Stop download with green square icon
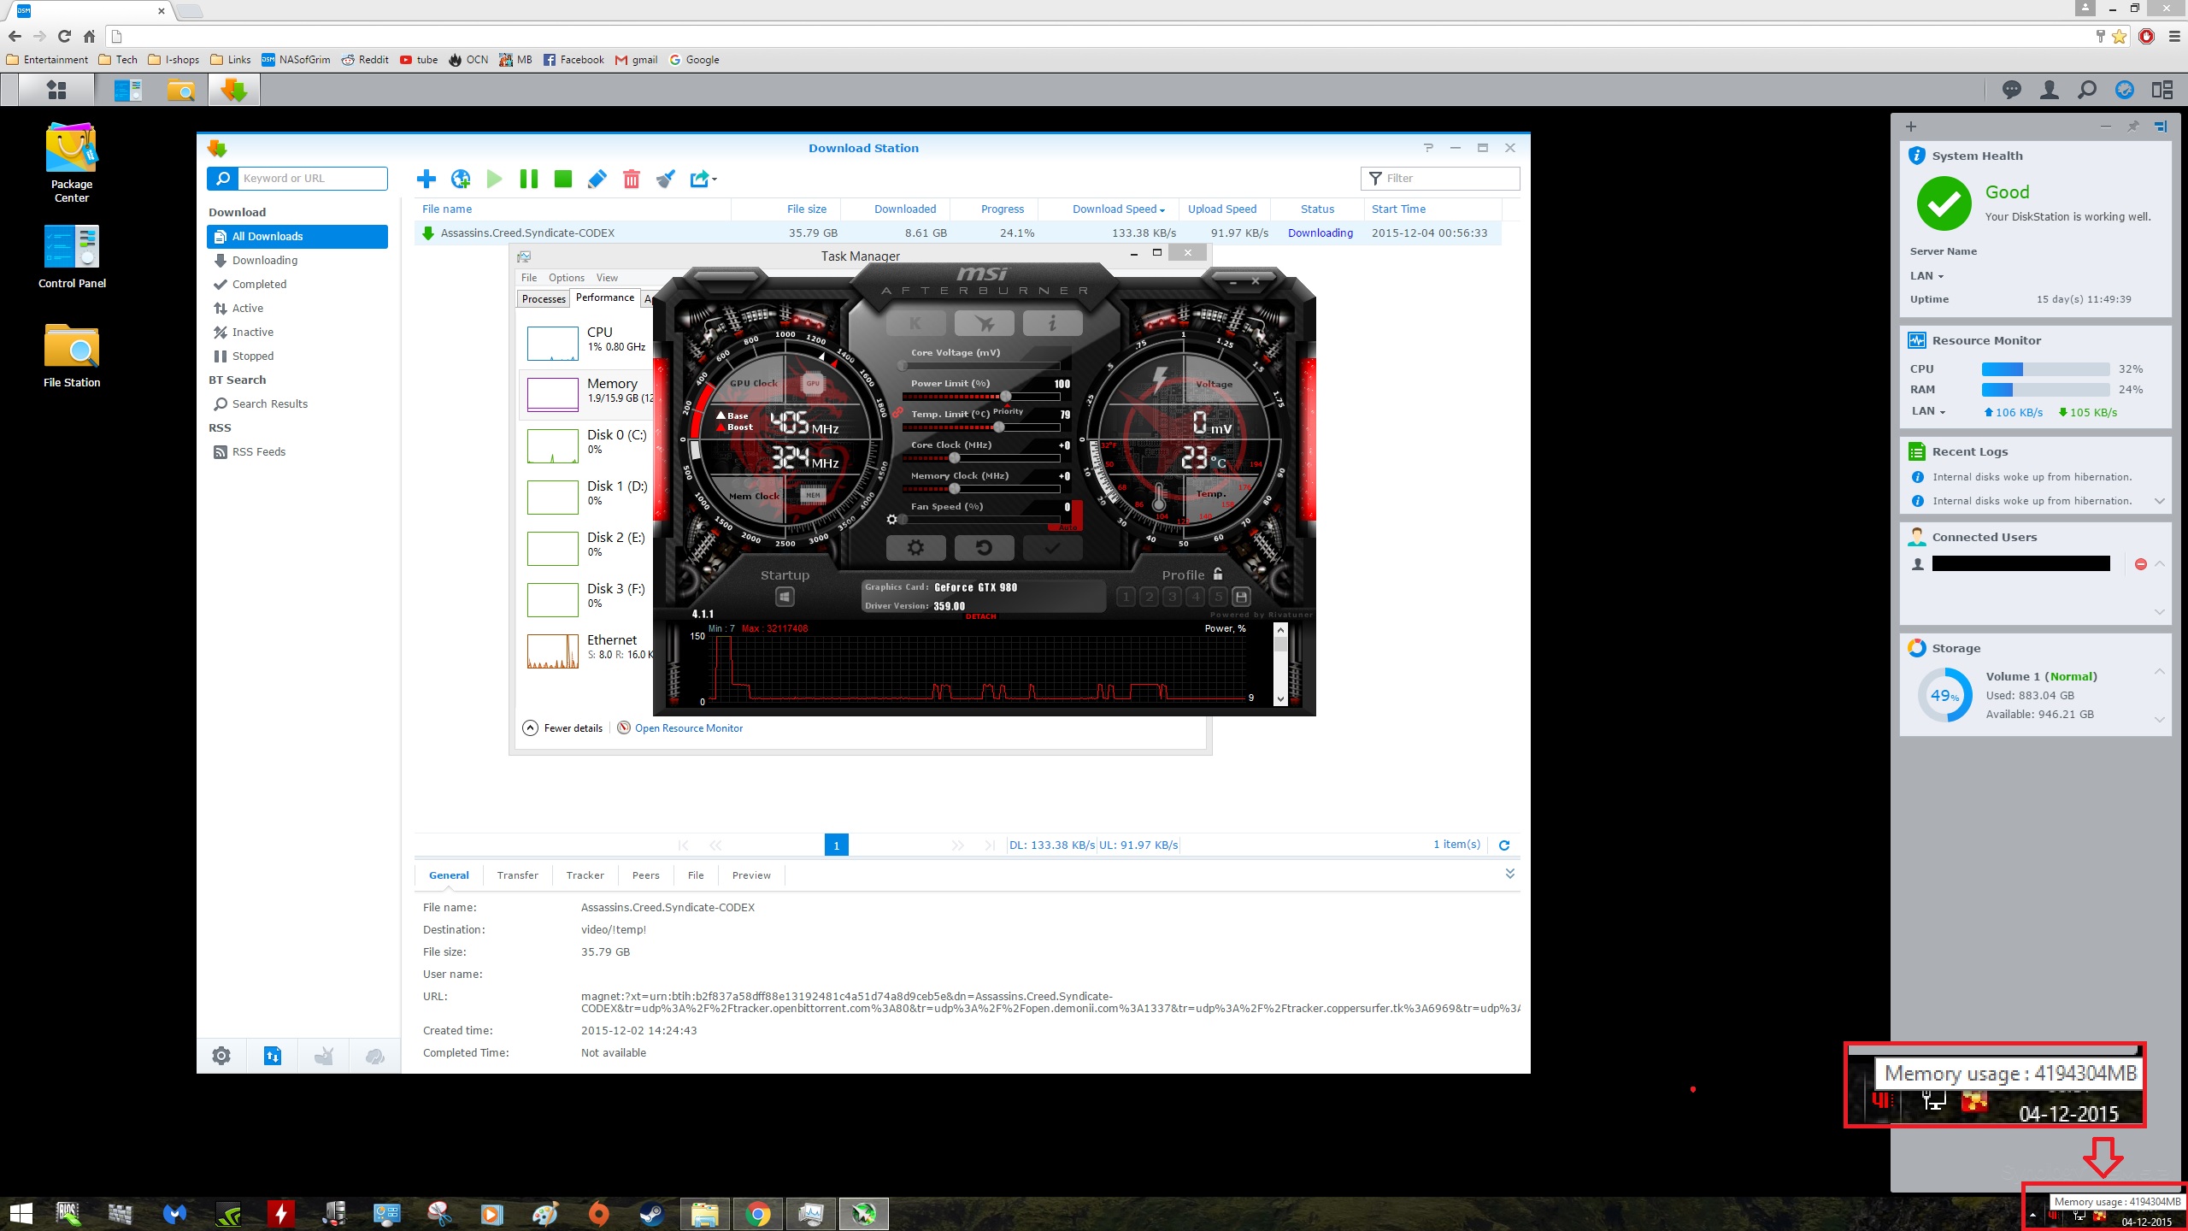2188x1231 pixels. (x=562, y=179)
